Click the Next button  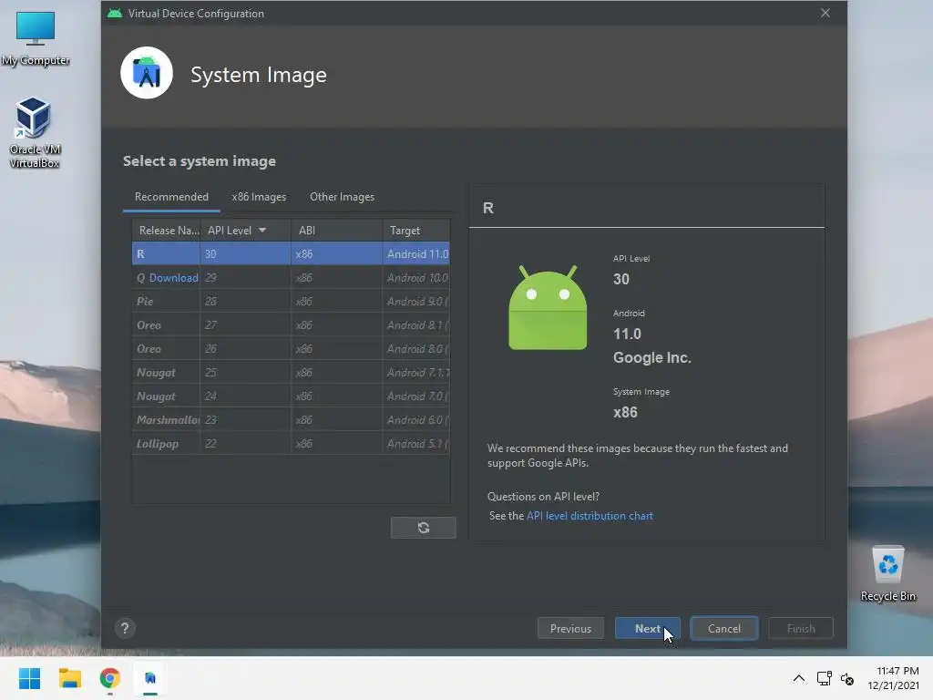648,629
